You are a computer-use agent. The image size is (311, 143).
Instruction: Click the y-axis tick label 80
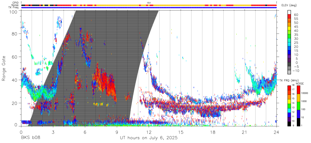[15, 34]
